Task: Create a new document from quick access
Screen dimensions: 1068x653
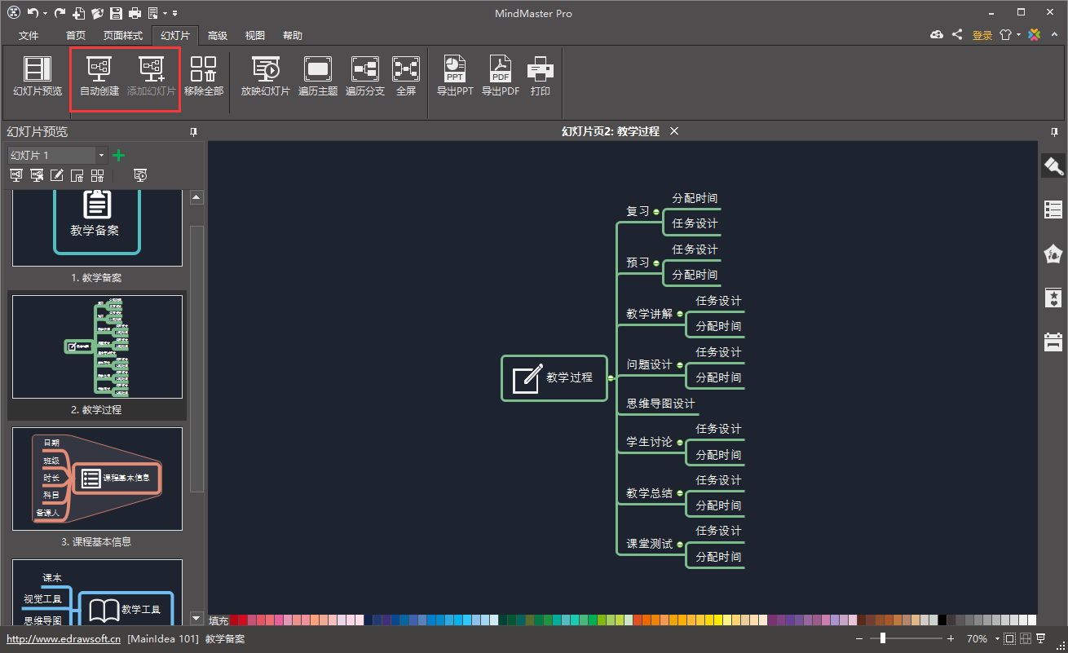Action: tap(79, 13)
